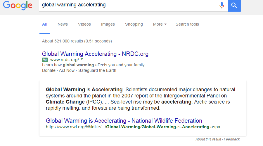Switch to the Videos tab
Screen dimensions: 263x146
pyautogui.click(x=84, y=24)
